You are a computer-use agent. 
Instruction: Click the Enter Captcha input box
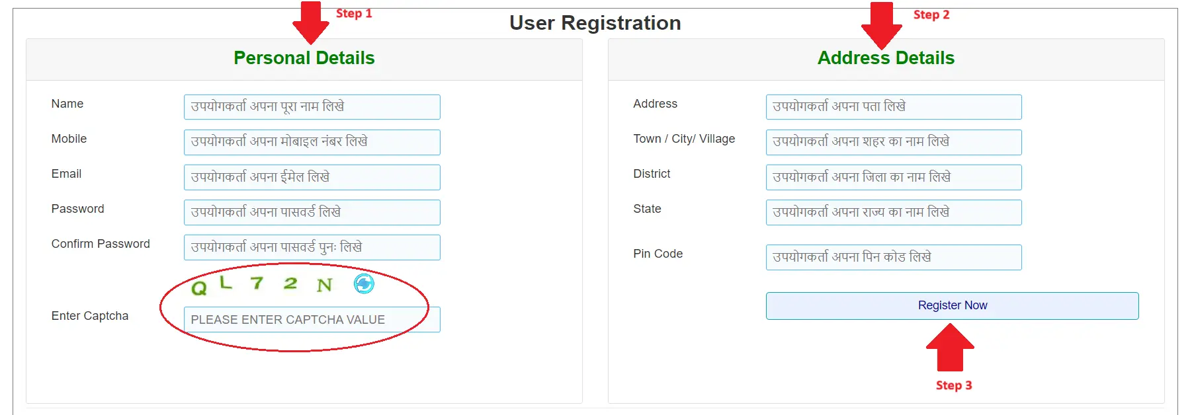tap(312, 319)
